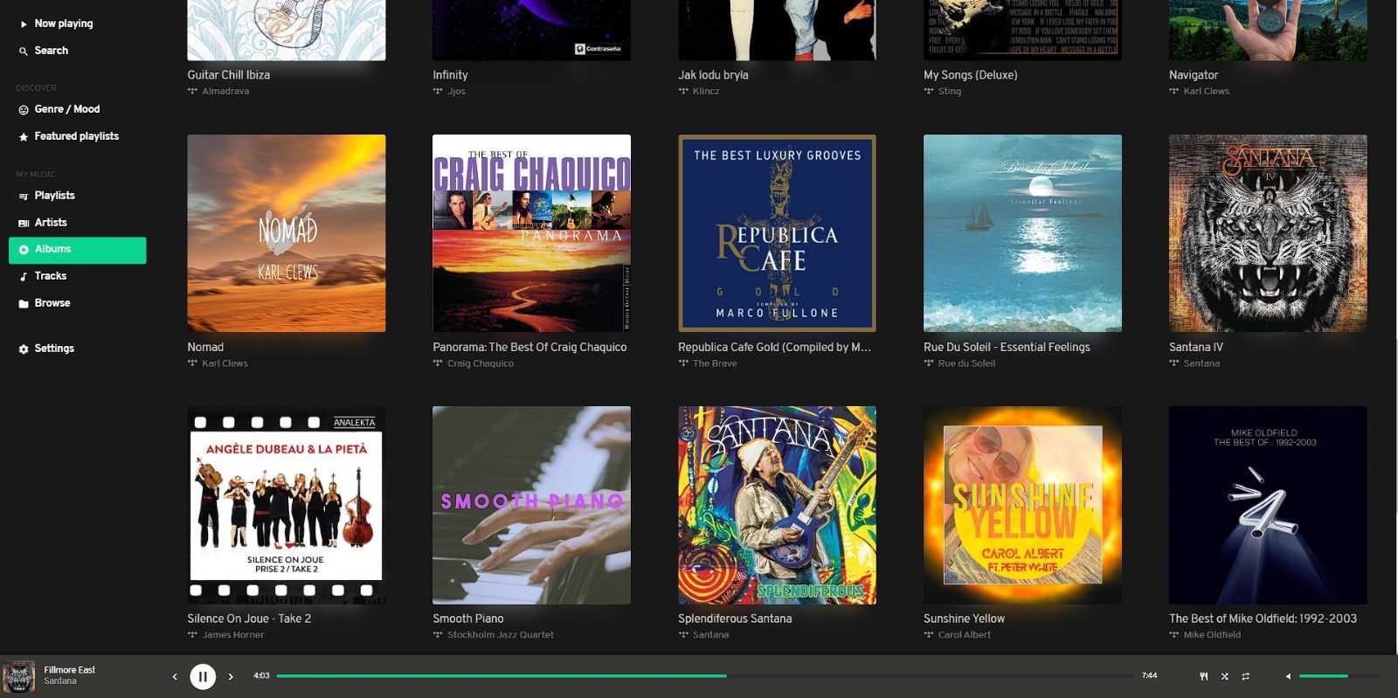The image size is (1398, 698).
Task: Open the Nomad album cover
Action: 286,233
